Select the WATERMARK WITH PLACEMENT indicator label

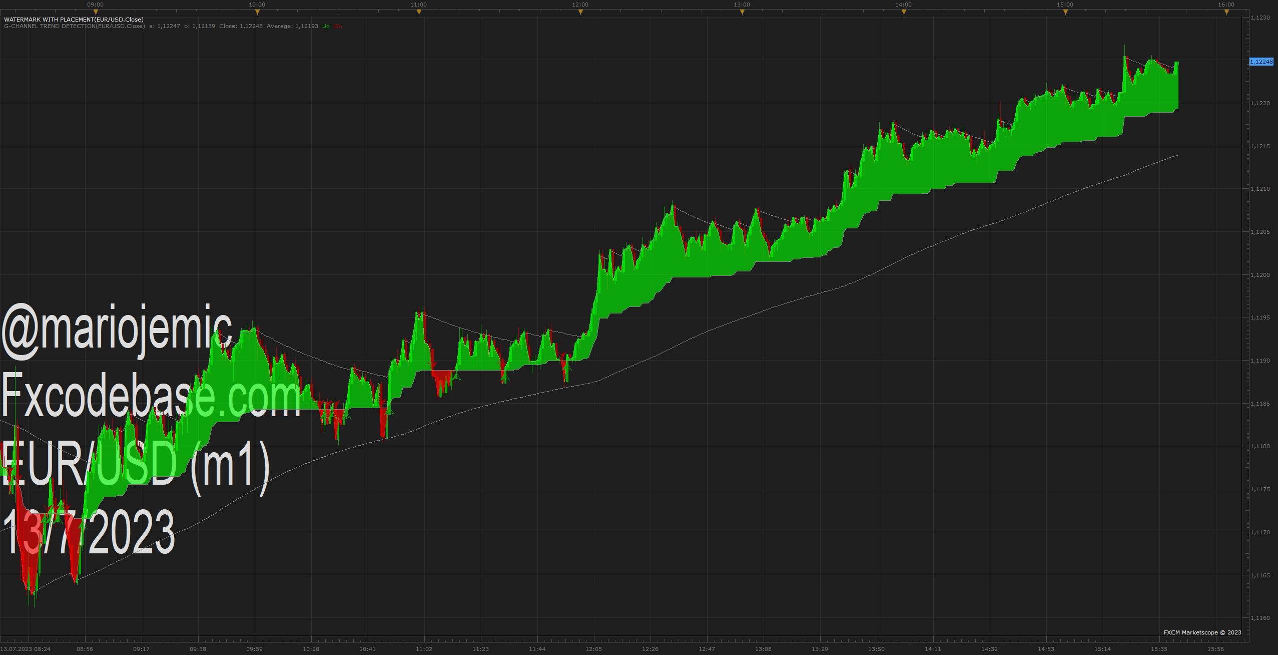coord(74,20)
